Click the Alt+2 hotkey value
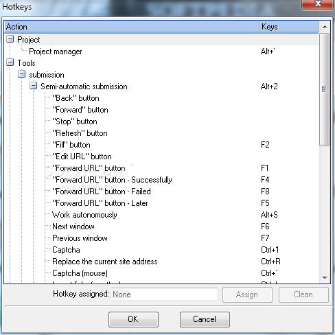335x335 pixels. click(x=269, y=86)
